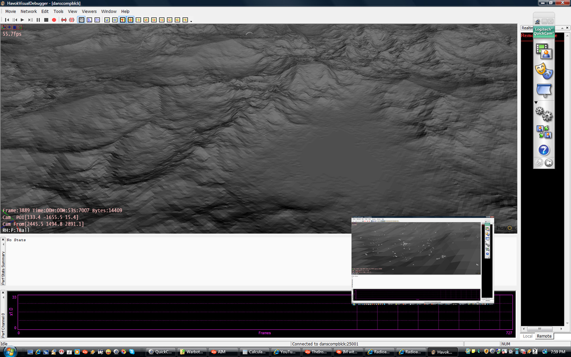Image resolution: width=571 pixels, height=357 pixels.
Task: Jump to the first frame
Action: pyautogui.click(x=7, y=20)
